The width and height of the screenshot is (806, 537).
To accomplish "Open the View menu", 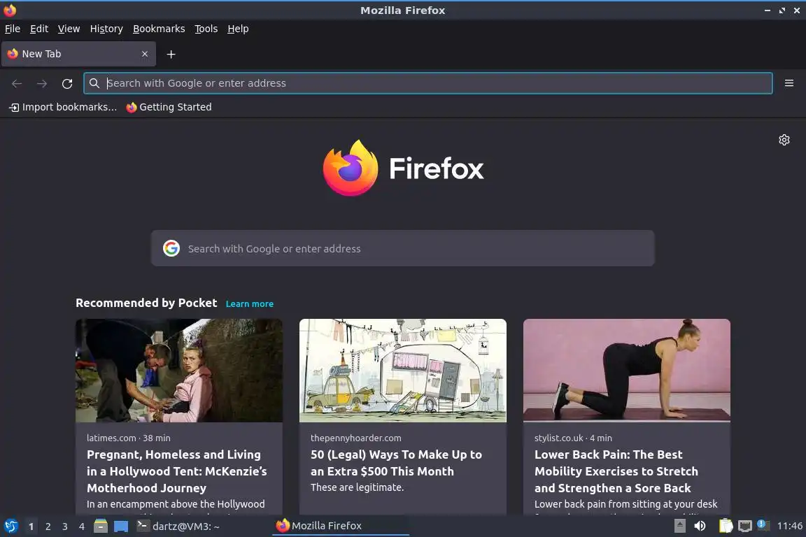I will tap(69, 29).
